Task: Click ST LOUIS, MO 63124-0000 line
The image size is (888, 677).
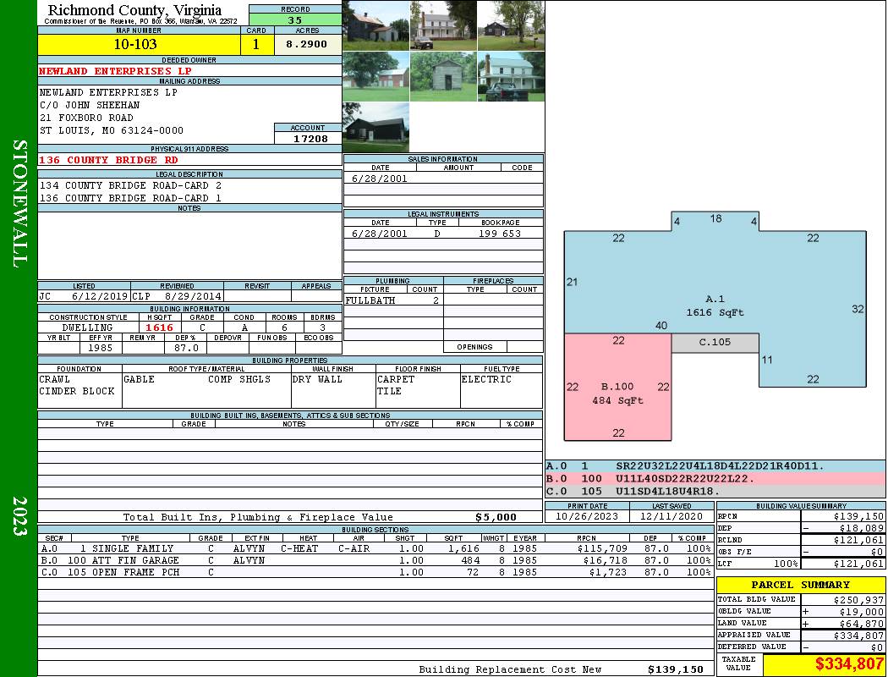Action: click(x=112, y=130)
